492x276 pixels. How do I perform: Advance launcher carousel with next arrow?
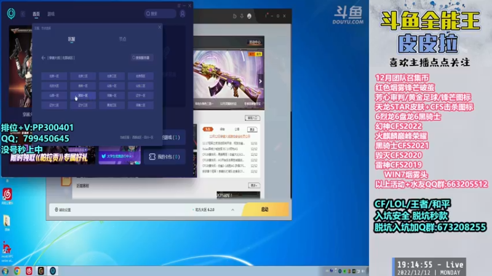(260, 82)
